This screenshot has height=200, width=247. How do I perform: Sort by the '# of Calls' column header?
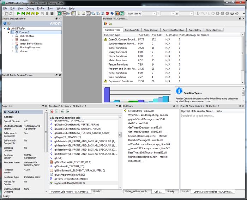point(157,35)
